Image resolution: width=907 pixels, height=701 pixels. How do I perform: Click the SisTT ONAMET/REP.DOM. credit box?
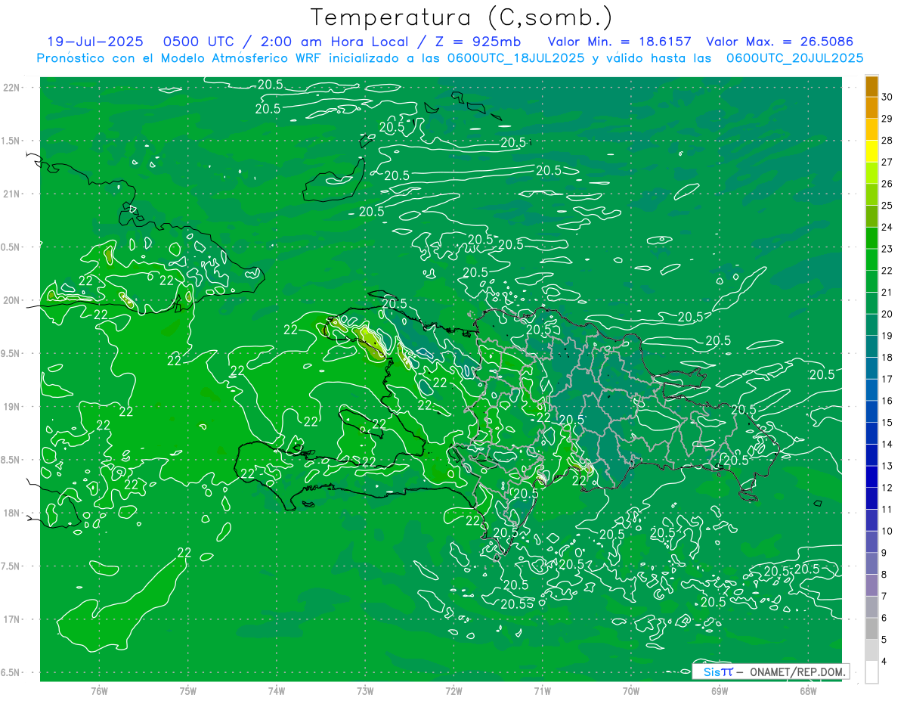[x=770, y=672]
